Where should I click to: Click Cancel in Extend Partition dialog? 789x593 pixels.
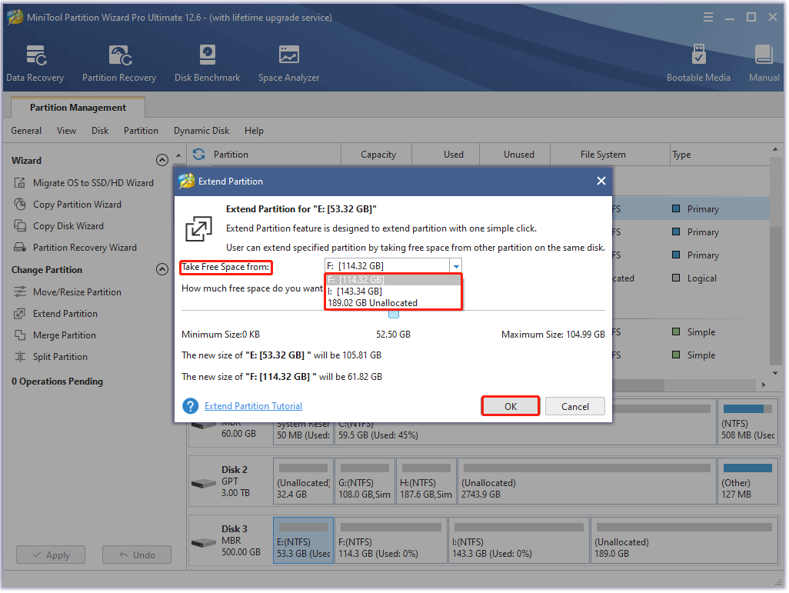(x=575, y=407)
